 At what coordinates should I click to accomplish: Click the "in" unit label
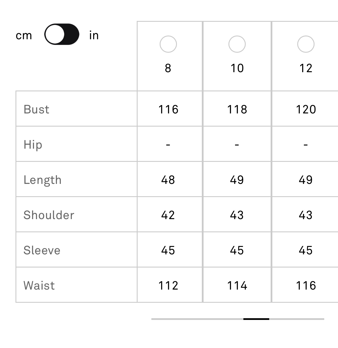94,35
